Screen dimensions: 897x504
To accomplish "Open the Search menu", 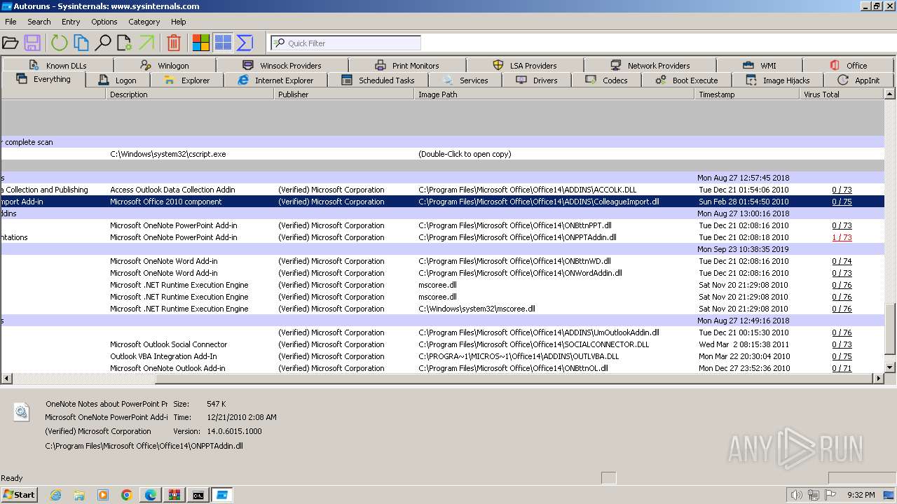I will point(39,22).
